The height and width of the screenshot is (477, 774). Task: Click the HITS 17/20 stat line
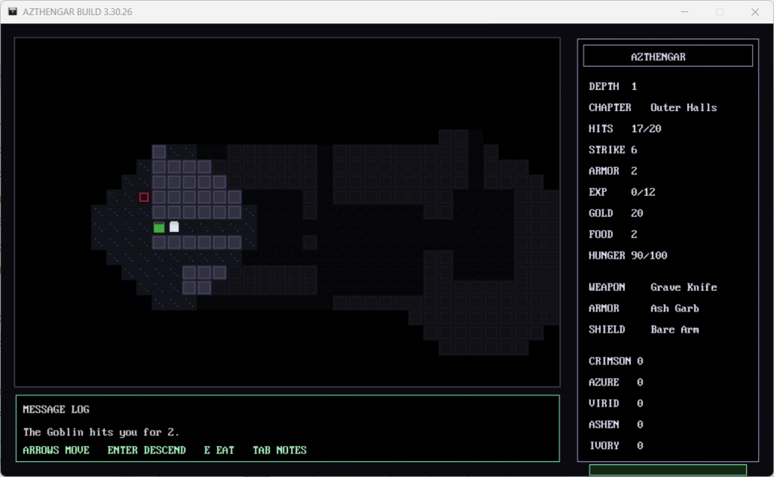[x=625, y=129]
